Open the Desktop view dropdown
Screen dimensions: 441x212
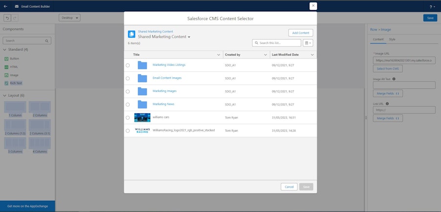[x=69, y=18]
